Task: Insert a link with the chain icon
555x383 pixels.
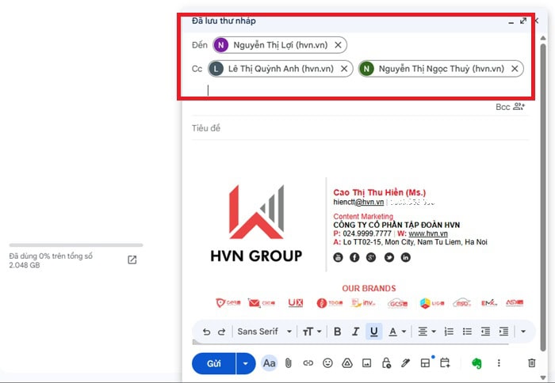Action: (x=308, y=363)
